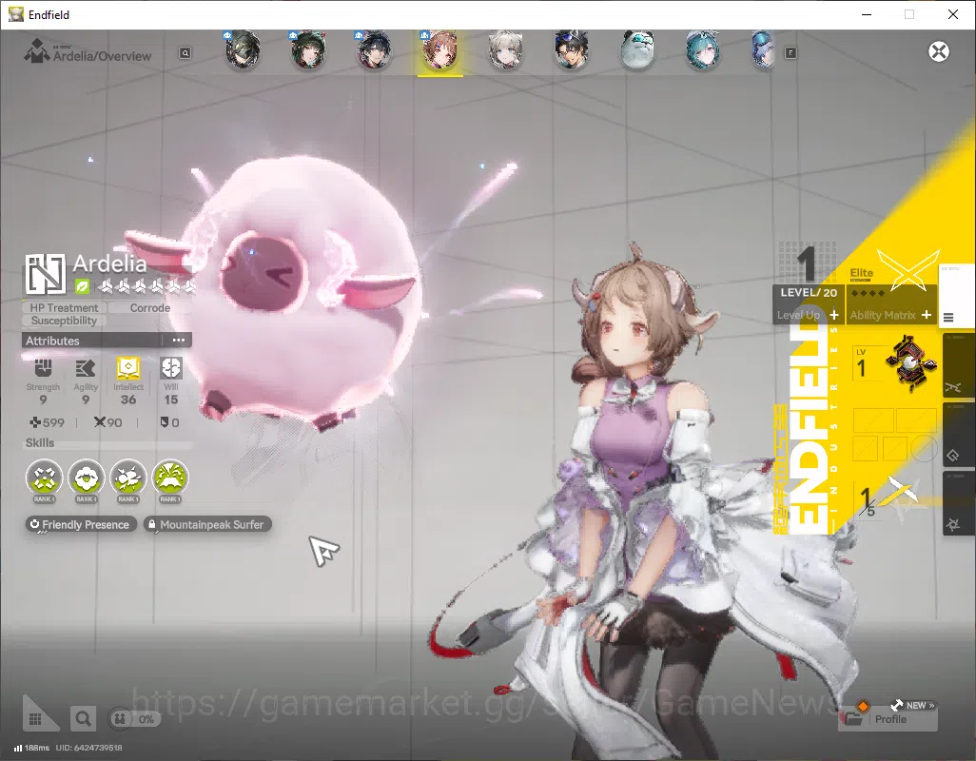Select the white-haired operator portrait
This screenshot has width=976, height=761.
505,50
